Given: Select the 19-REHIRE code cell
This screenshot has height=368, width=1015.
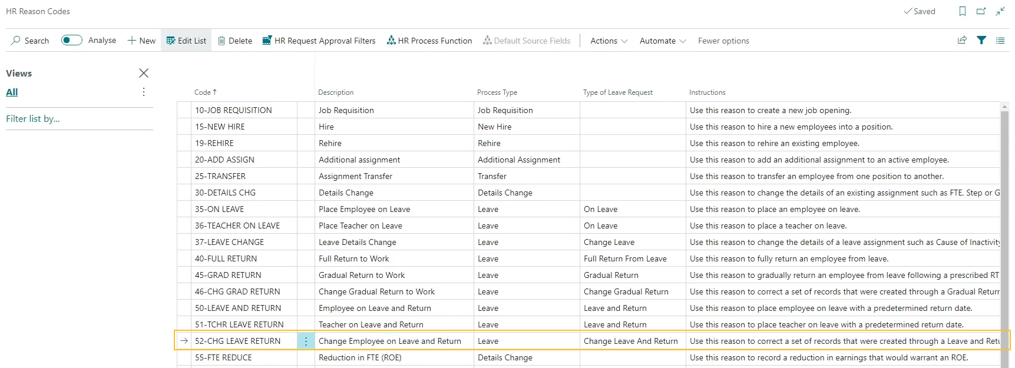Looking at the screenshot, I should tap(244, 143).
